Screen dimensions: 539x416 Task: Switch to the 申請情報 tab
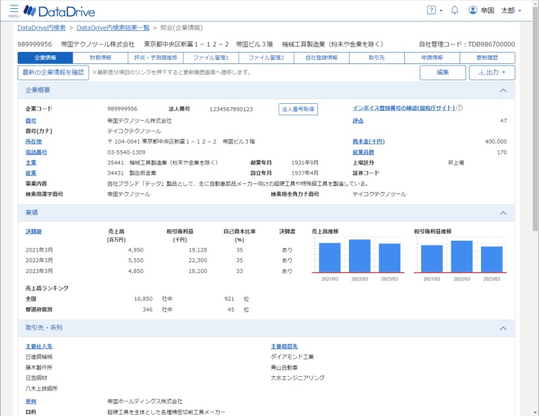click(432, 58)
